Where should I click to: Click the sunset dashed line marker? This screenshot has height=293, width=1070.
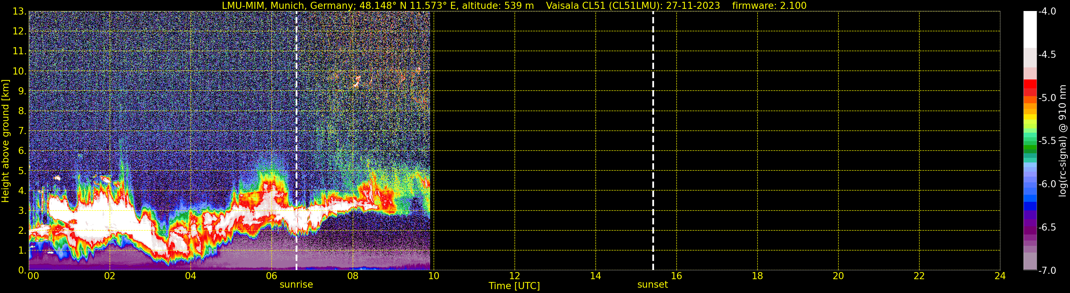click(x=653, y=141)
